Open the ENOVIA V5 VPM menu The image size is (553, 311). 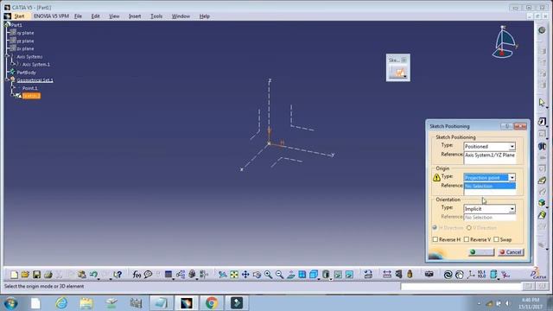pos(51,16)
